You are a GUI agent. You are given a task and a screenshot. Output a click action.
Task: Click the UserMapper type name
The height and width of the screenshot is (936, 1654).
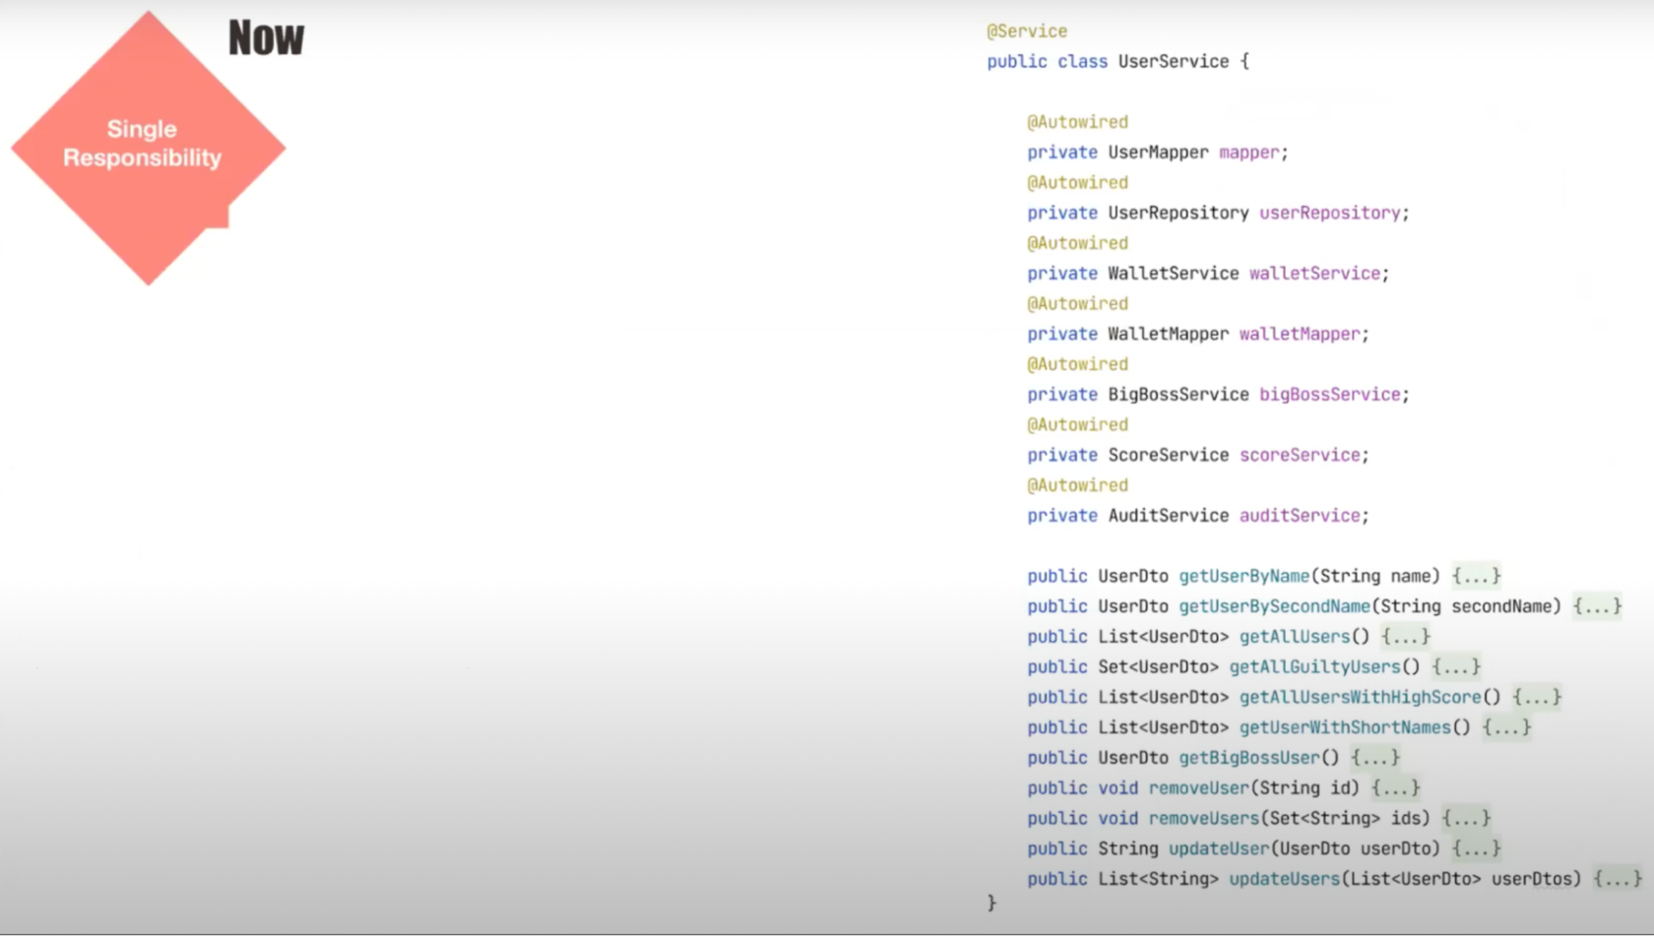point(1158,153)
